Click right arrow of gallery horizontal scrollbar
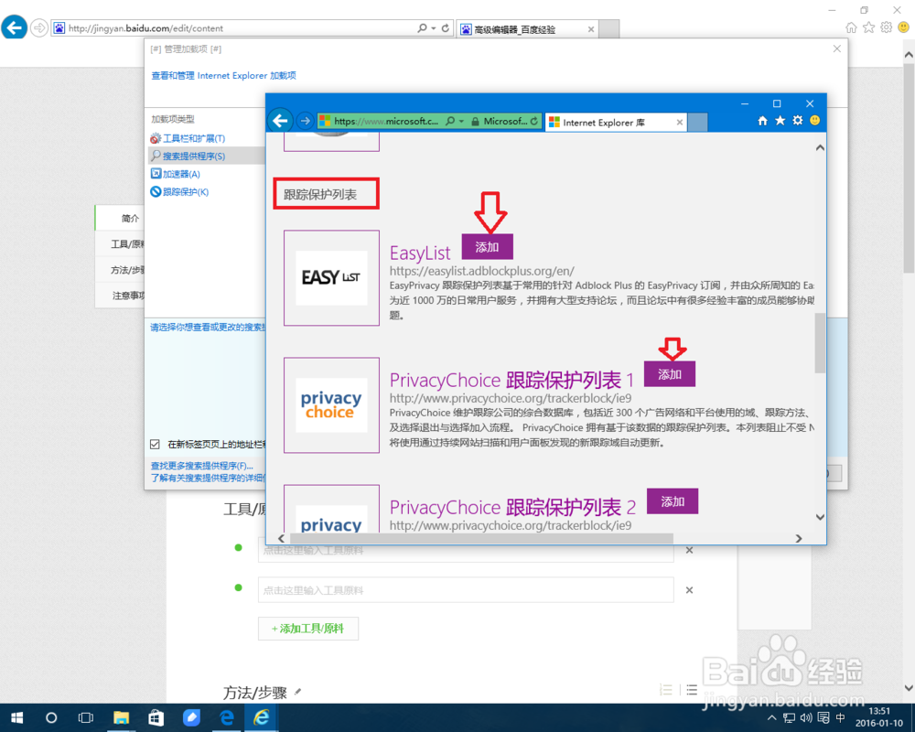915x732 pixels. point(799,538)
